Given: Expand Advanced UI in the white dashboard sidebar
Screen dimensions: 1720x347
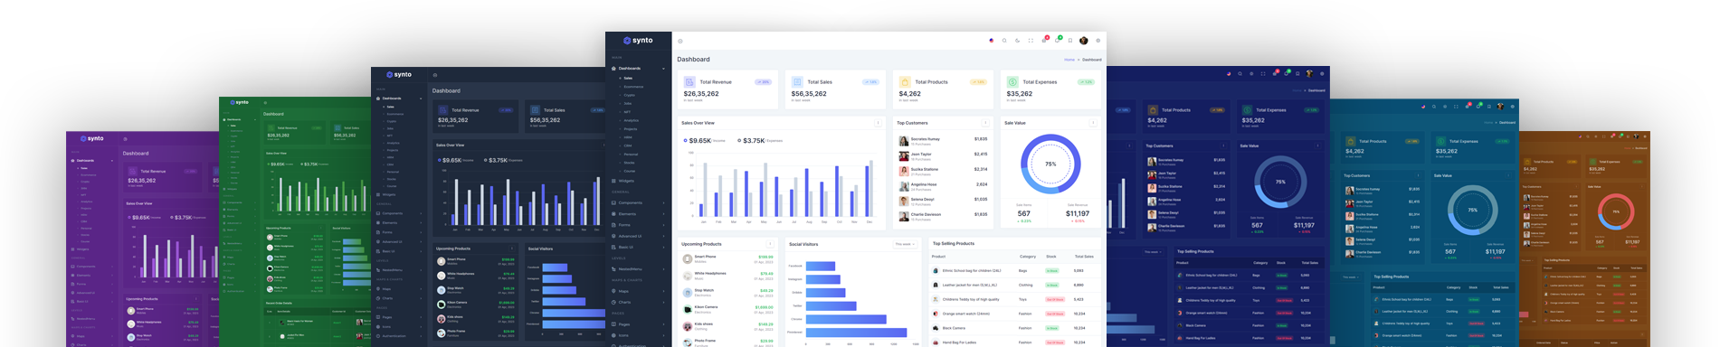Looking at the screenshot, I should click(x=639, y=236).
